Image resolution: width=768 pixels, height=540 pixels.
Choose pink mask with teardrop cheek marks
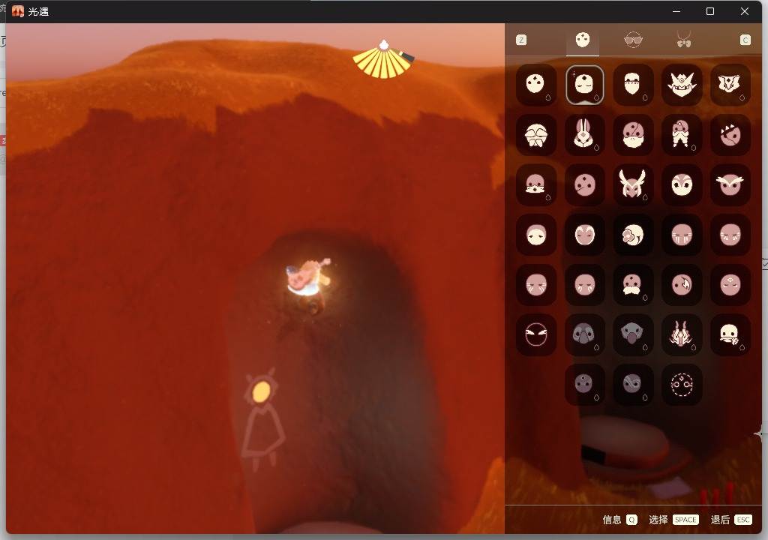(584, 285)
